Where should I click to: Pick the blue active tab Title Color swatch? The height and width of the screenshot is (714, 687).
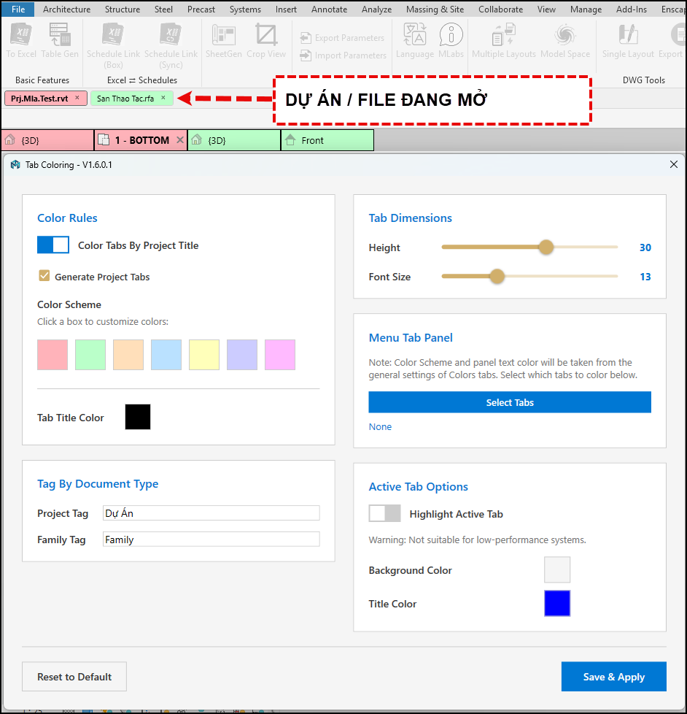pos(557,603)
